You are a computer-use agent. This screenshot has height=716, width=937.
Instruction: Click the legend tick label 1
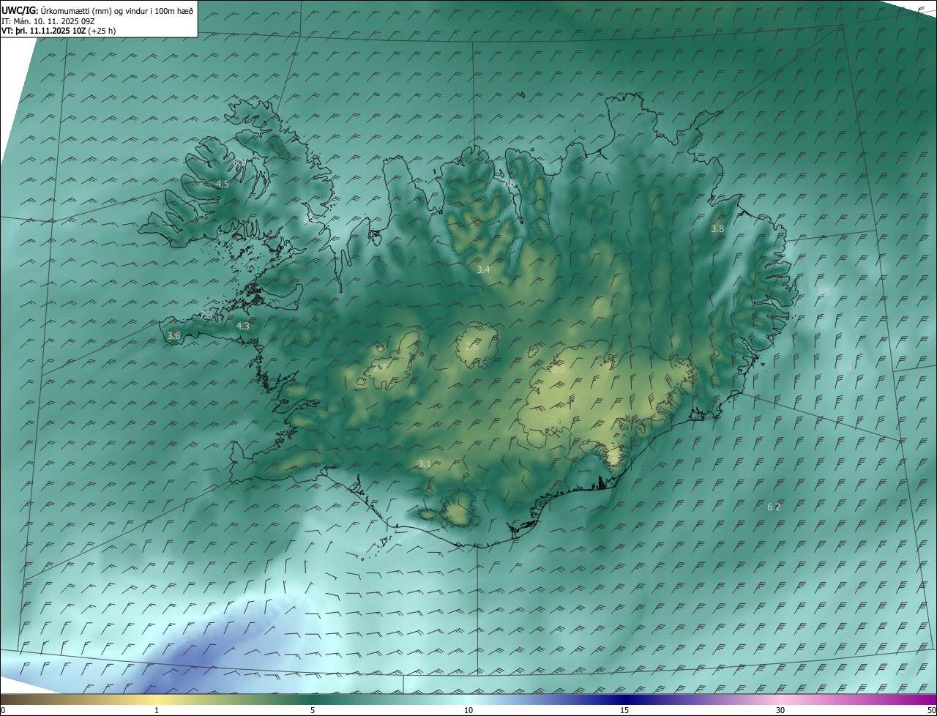157,711
